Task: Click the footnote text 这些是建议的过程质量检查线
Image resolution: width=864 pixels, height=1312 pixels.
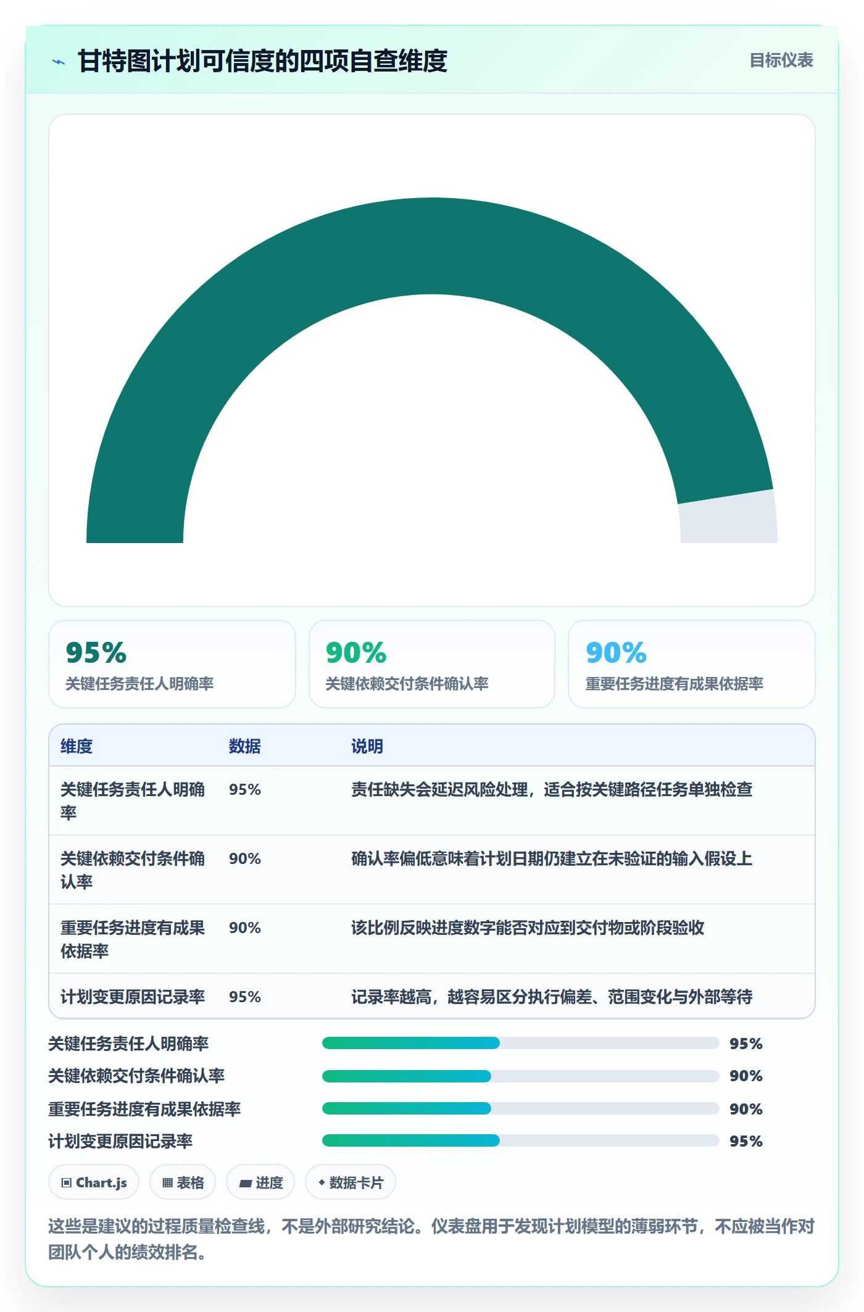Action: click(x=431, y=1239)
